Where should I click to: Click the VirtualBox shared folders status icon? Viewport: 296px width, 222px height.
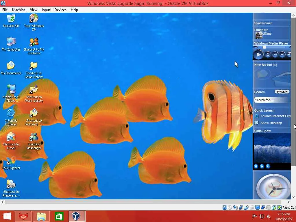(252, 208)
